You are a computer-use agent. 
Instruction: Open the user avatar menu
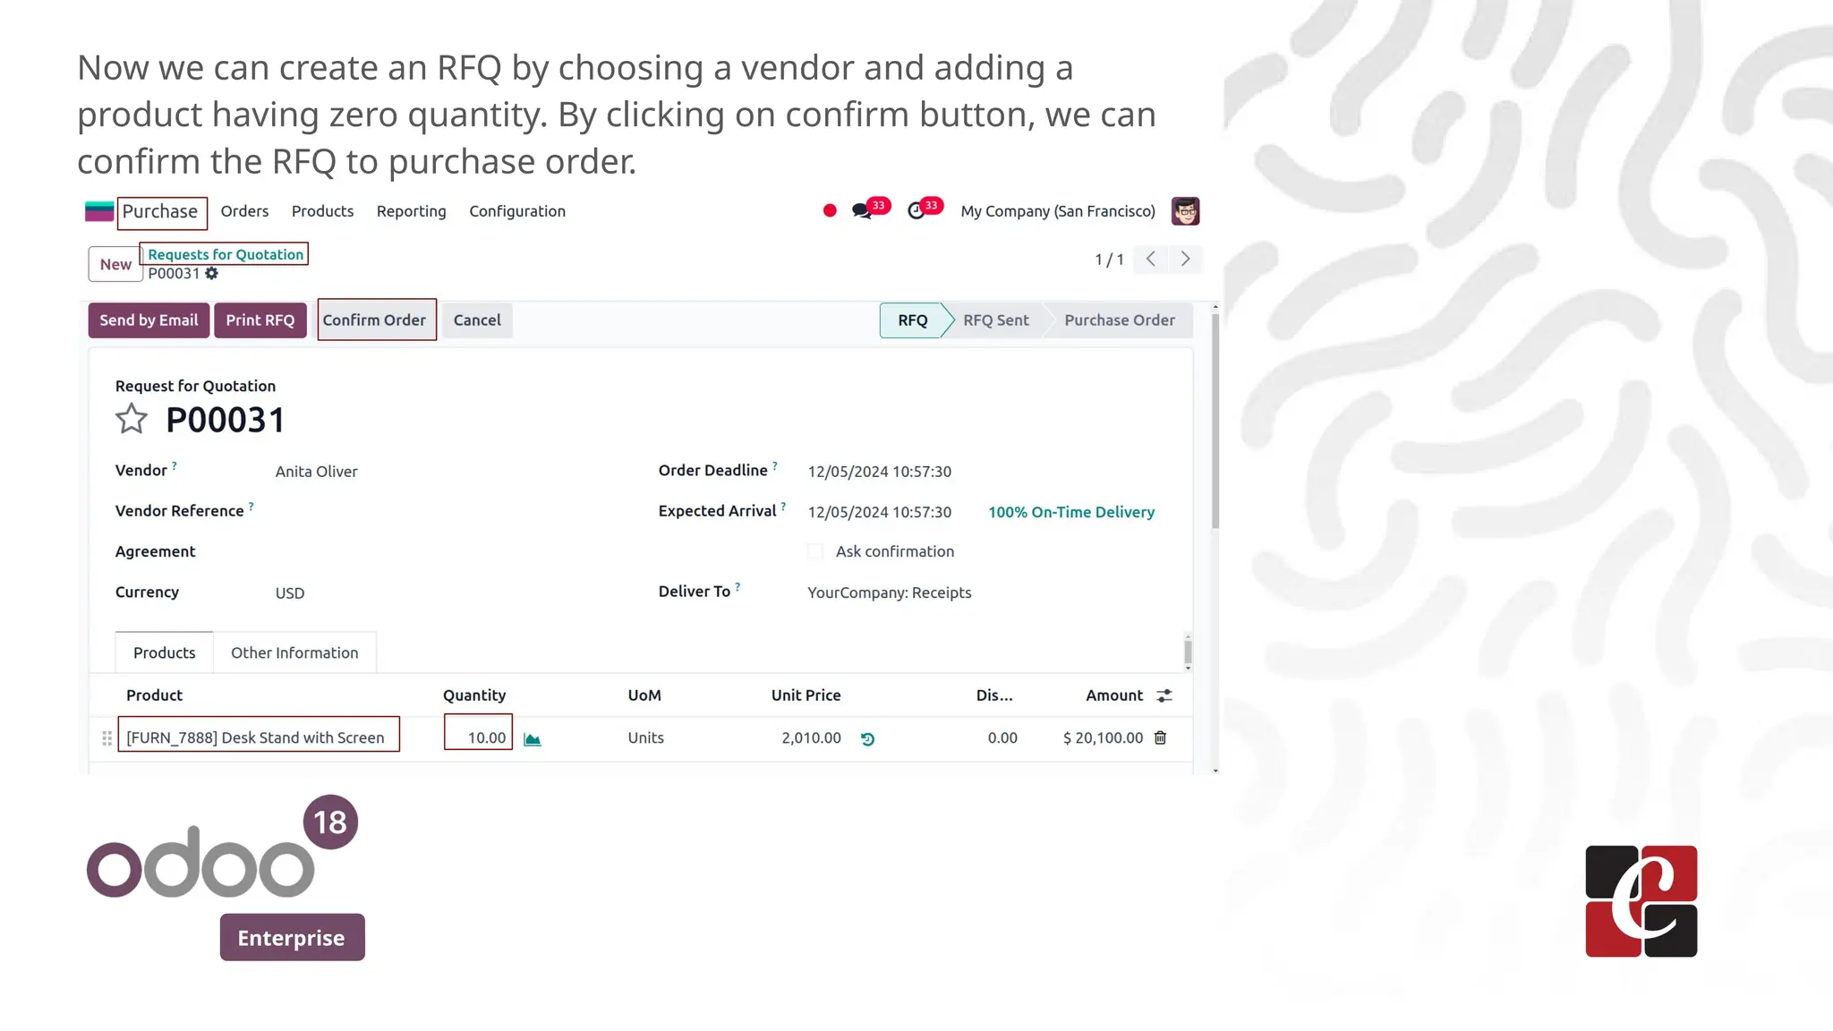click(x=1185, y=211)
